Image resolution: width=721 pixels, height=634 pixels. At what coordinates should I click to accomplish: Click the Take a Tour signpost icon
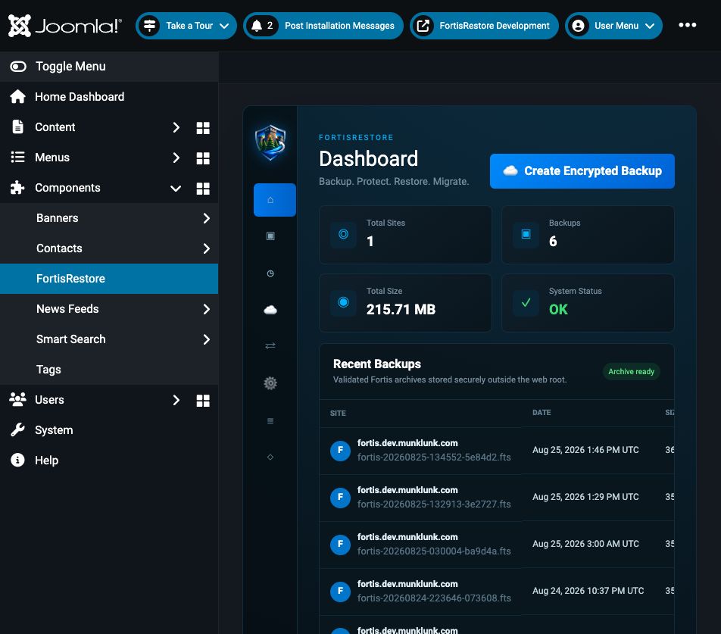click(149, 26)
